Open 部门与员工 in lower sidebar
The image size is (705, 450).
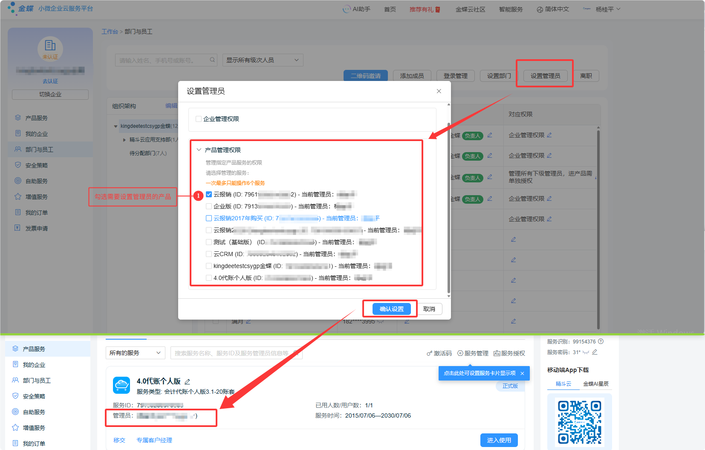[x=37, y=381]
